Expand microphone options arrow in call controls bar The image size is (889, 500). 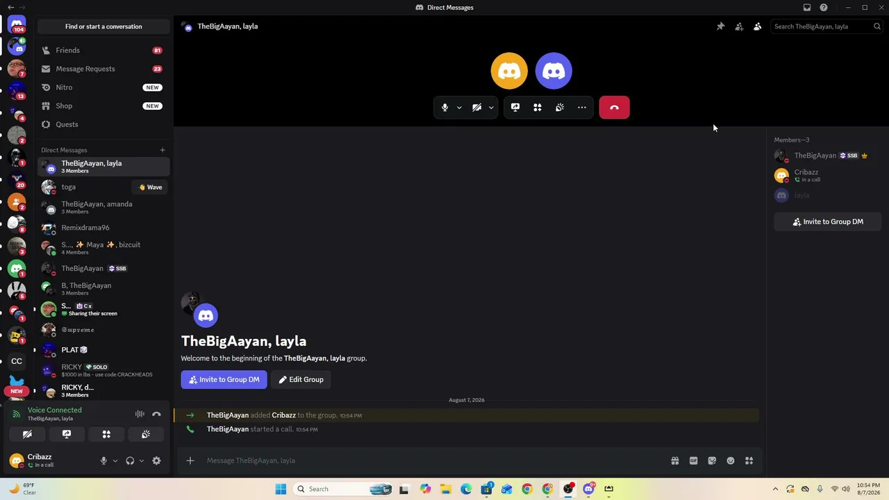[459, 108]
